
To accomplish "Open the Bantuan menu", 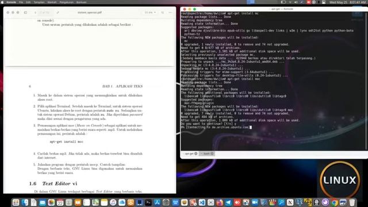I will tap(82, 2).
